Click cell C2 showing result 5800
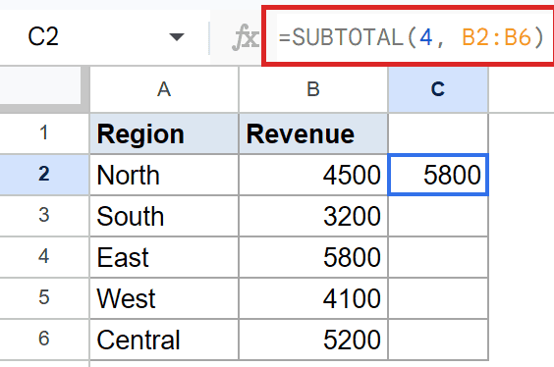554x367 pixels. (x=438, y=175)
